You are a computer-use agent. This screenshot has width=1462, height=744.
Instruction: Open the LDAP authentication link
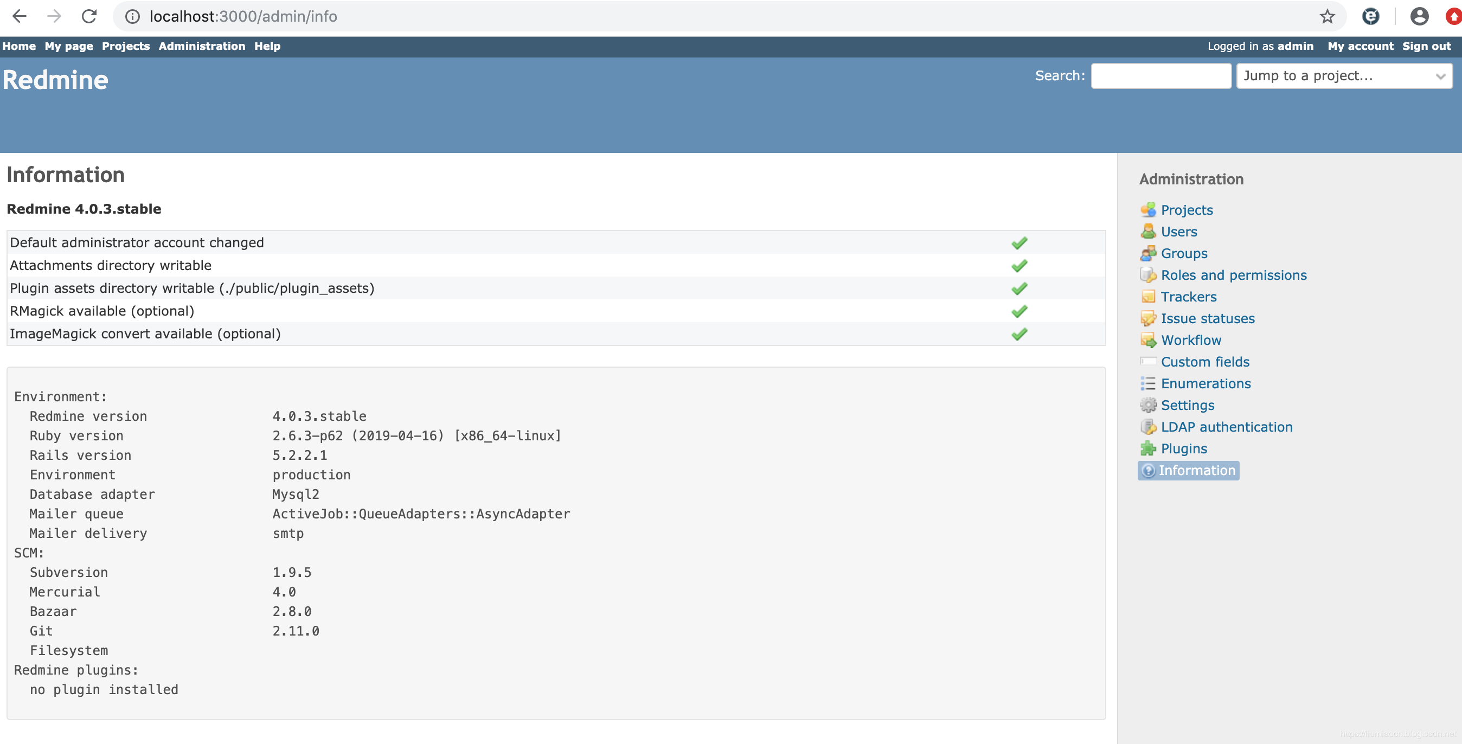pos(1227,427)
